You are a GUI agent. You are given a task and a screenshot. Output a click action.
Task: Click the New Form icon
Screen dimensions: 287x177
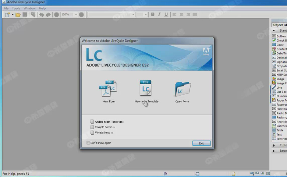pos(108,89)
